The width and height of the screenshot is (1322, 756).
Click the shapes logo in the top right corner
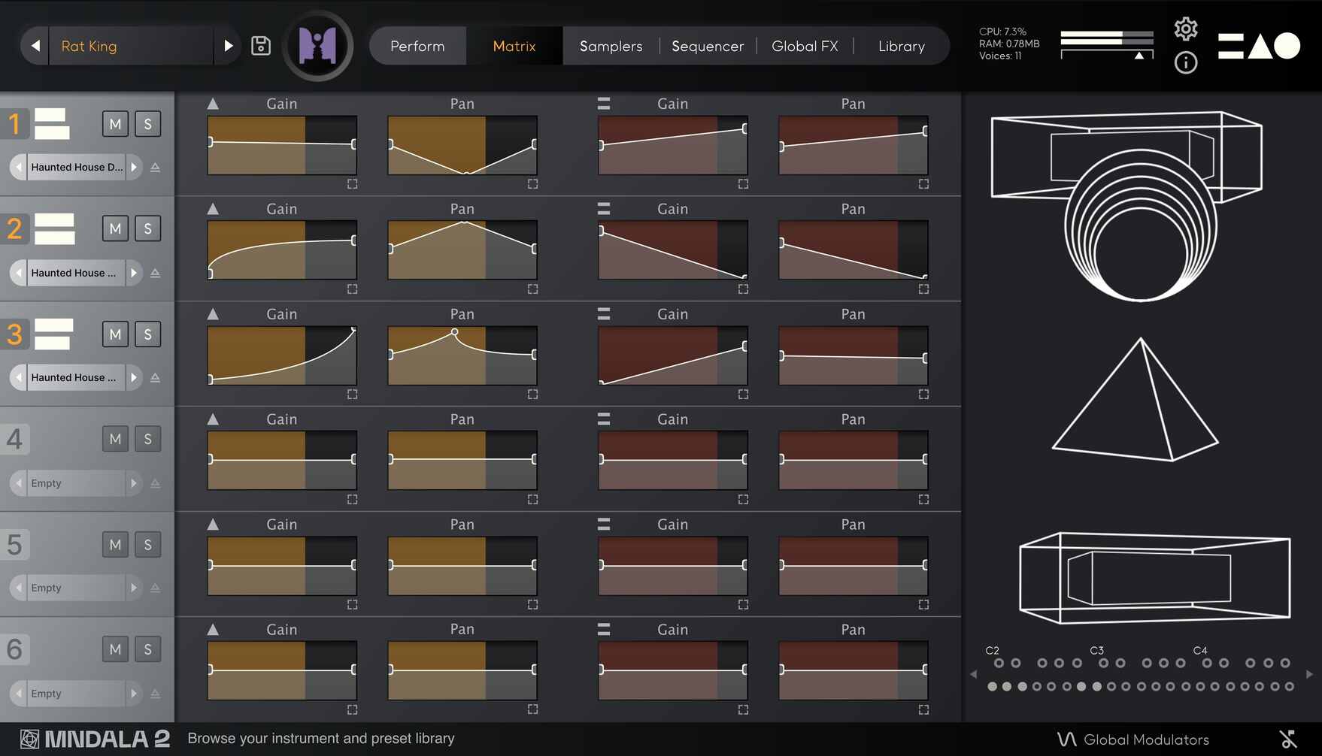click(1260, 46)
